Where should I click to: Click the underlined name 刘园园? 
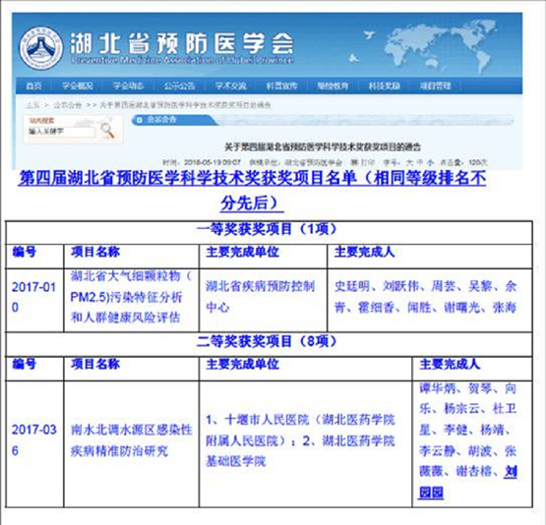[468, 482]
